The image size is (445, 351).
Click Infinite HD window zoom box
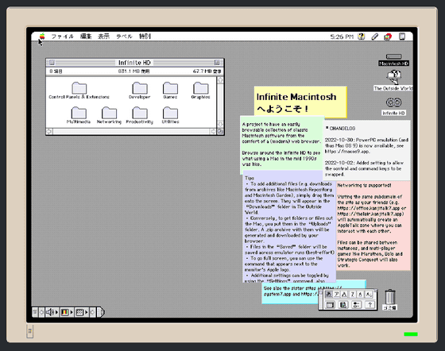pos(217,63)
